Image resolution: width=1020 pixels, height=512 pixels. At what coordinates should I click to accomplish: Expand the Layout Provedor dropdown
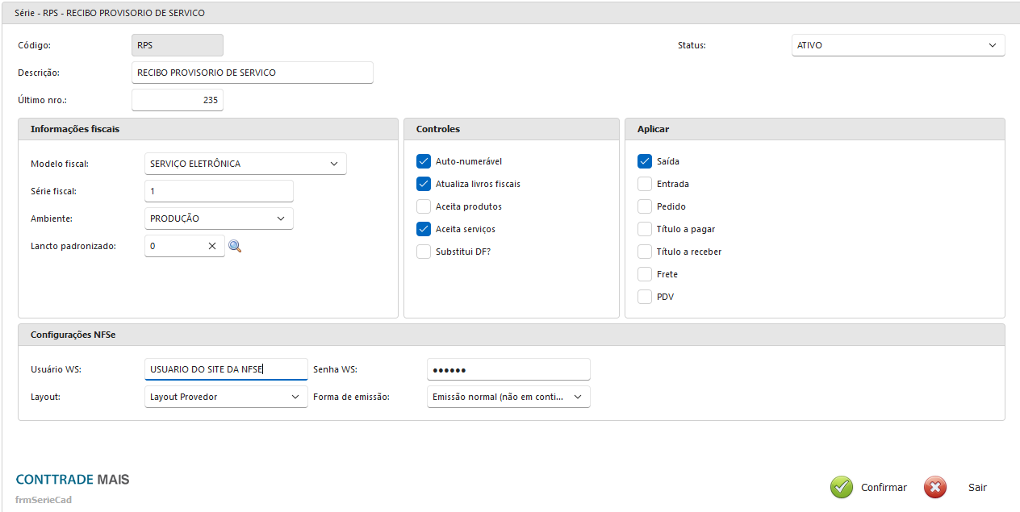coord(226,397)
